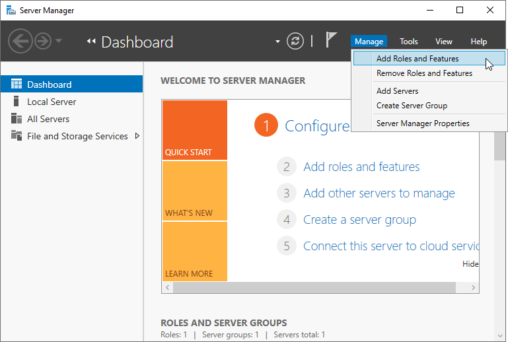Expand File and Storage Services arrow
This screenshot has width=508, height=342.
pyautogui.click(x=137, y=136)
